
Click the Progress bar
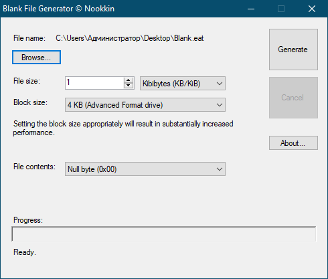[164, 234]
